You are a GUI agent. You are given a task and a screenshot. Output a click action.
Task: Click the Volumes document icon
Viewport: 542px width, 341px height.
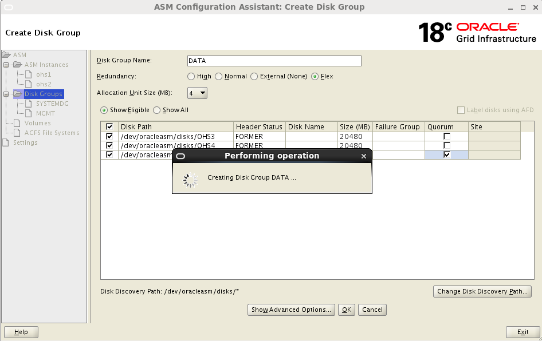click(17, 123)
